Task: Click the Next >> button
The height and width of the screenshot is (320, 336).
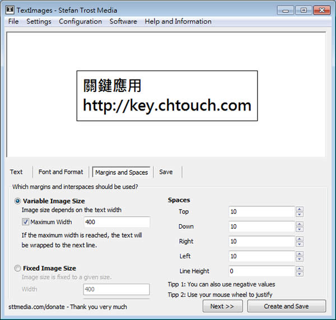Action: pyautogui.click(x=223, y=306)
